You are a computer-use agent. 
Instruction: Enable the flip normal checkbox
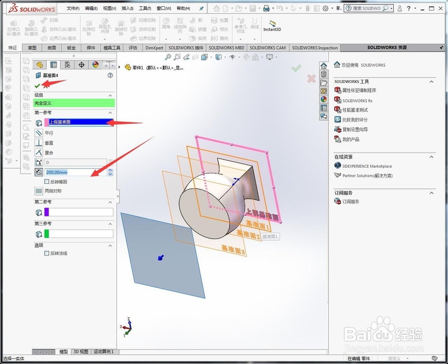point(47,253)
